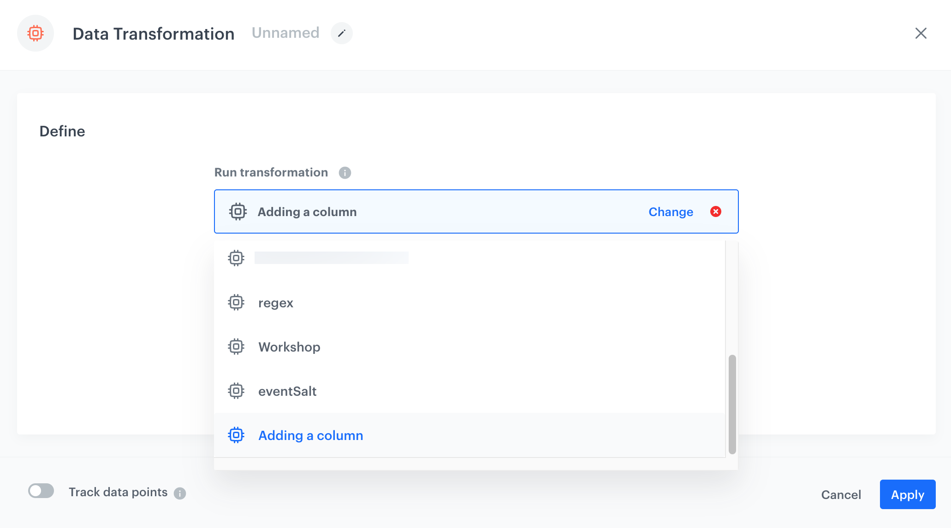Close the Data Transformation dialog

pos(921,33)
